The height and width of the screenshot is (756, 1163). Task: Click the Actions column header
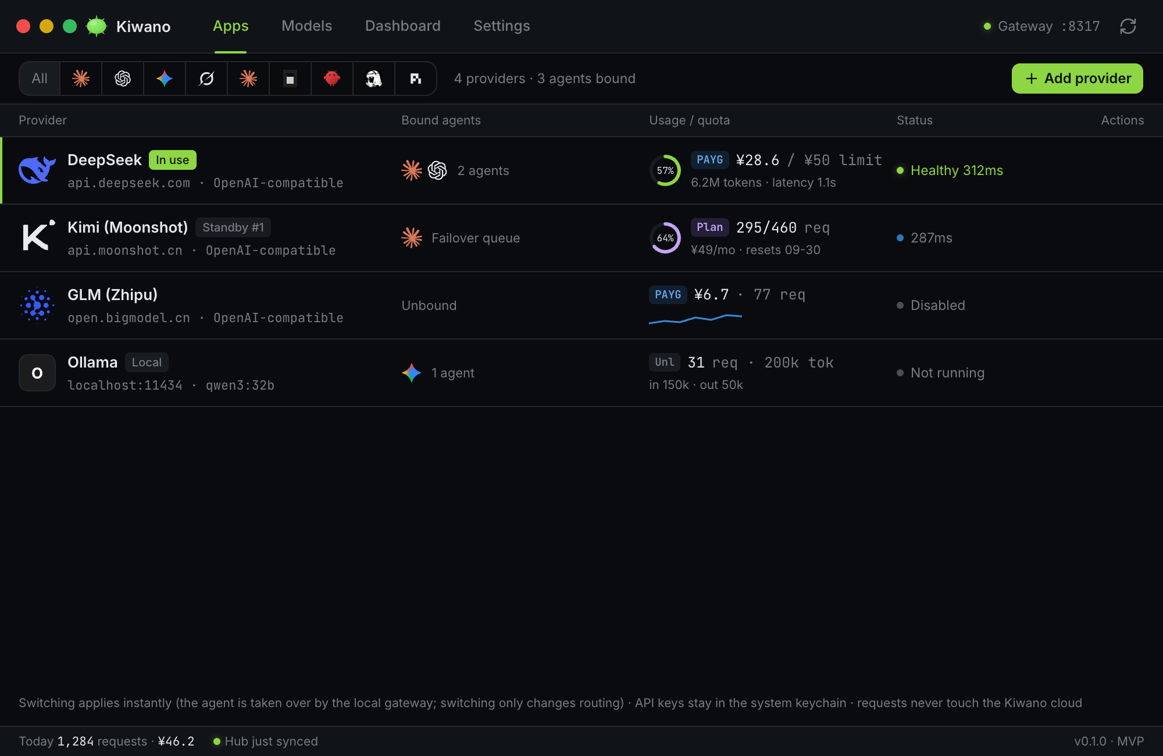point(1123,120)
